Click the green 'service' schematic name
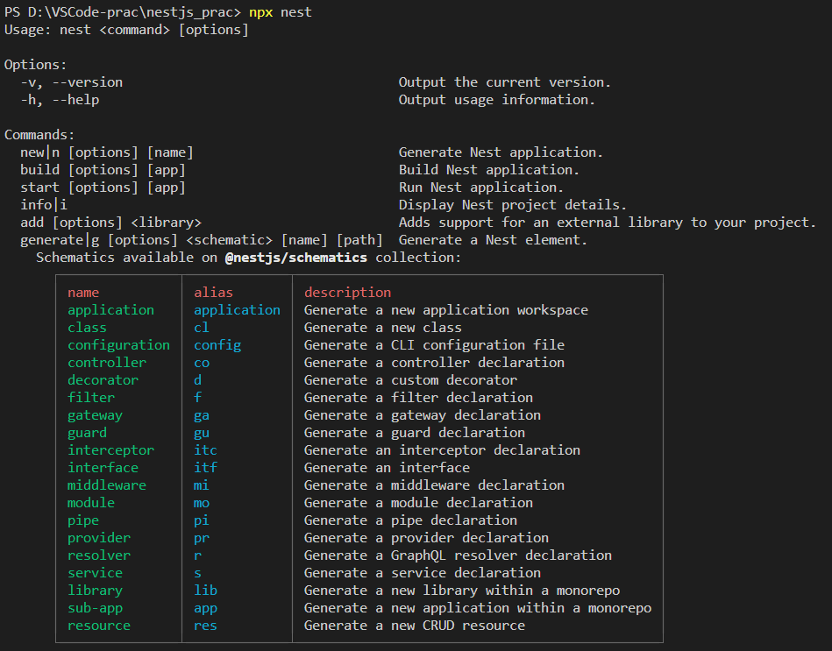This screenshot has width=832, height=651. 95,572
